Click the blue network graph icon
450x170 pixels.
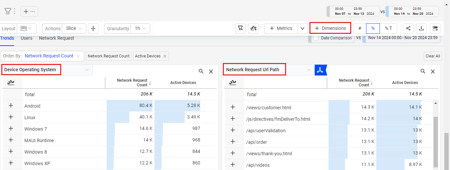point(320,70)
